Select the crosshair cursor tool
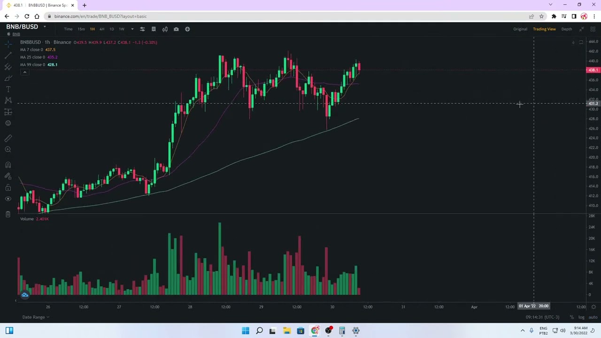This screenshot has height=338, width=601. (8, 44)
